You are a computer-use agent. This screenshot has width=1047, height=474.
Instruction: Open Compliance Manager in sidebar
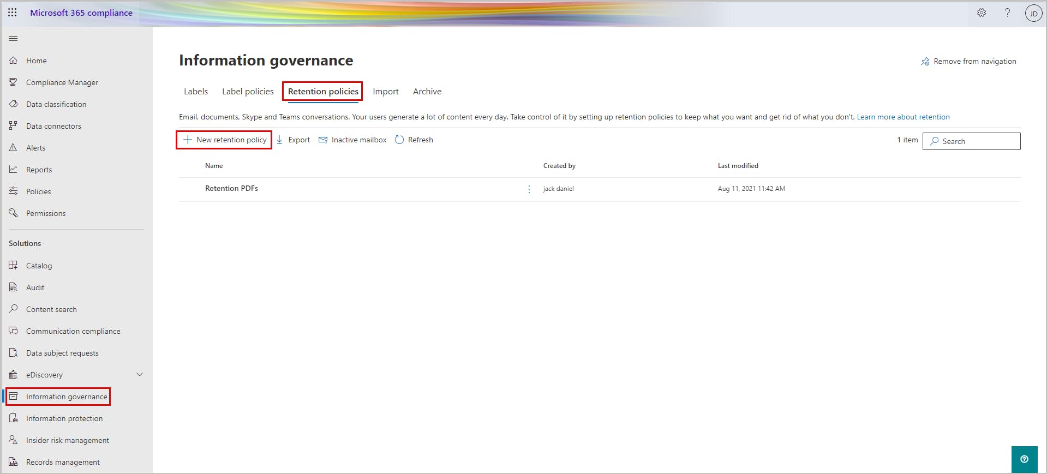tap(62, 82)
